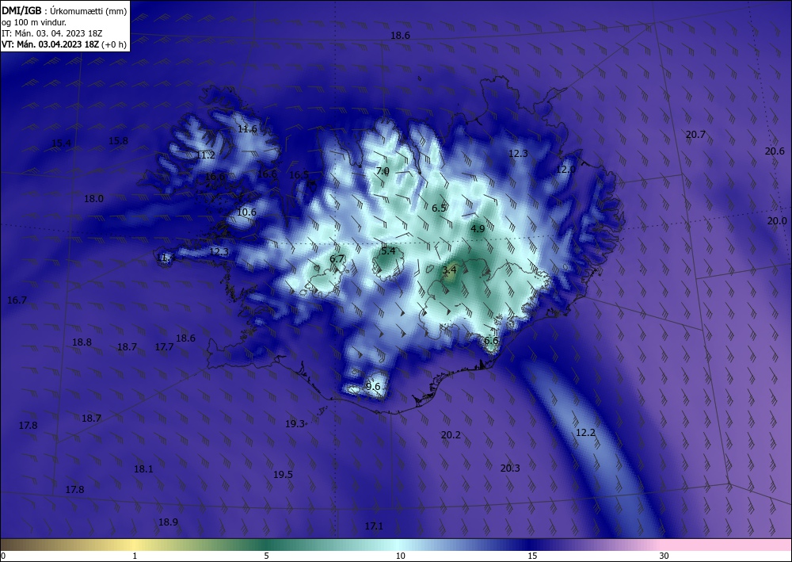Image resolution: width=792 pixels, height=562 pixels.
Task: Select the "IT: Mán. 03. 04. 2023 18Z" line
Action: pyautogui.click(x=52, y=33)
